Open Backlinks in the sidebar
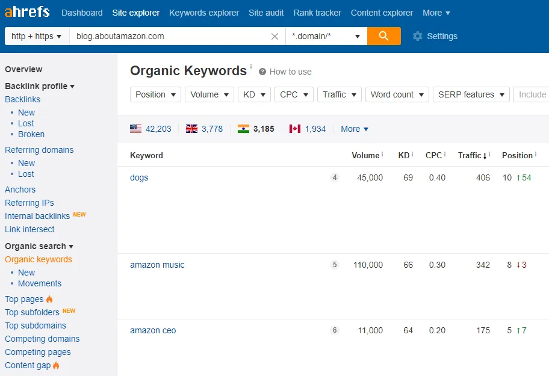Image resolution: width=549 pixels, height=376 pixels. pyautogui.click(x=22, y=99)
